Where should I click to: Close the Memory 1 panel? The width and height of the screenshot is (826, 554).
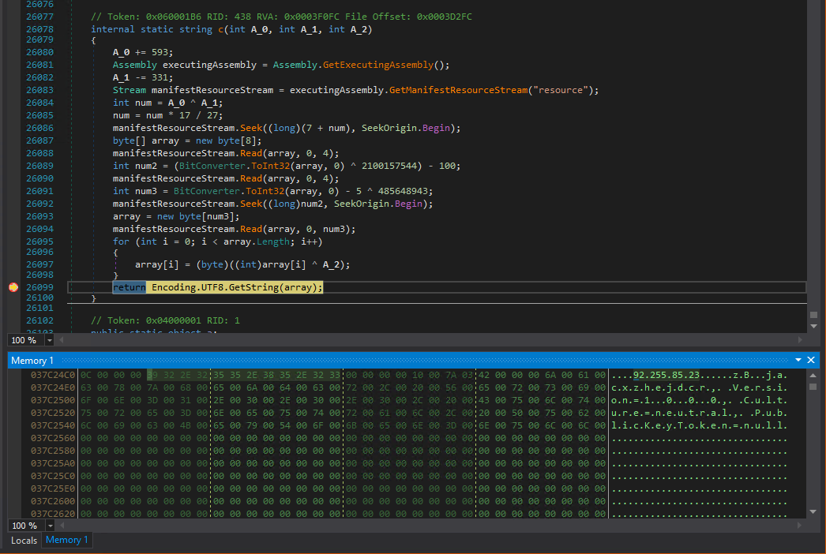[x=811, y=360]
